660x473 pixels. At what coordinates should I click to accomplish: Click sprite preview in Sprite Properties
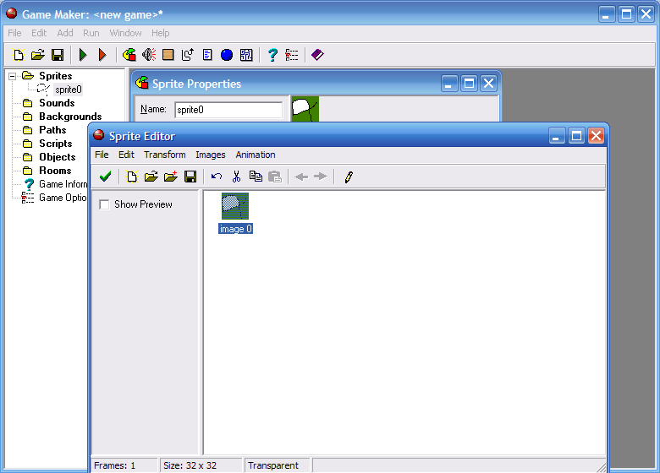tap(305, 109)
